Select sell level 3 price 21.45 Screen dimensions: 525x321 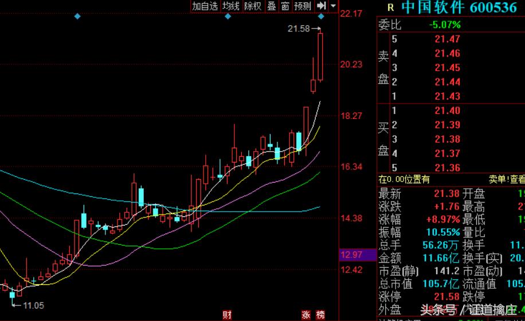(448, 68)
